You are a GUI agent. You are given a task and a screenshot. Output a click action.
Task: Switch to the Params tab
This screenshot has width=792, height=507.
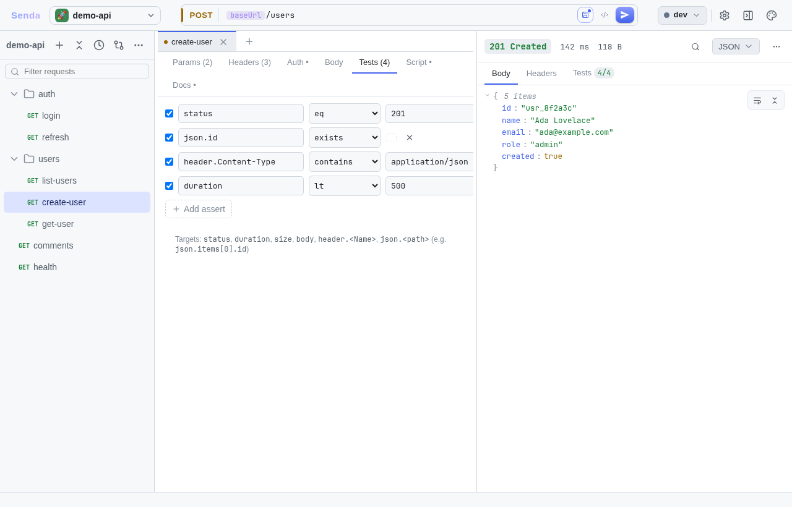pos(192,62)
